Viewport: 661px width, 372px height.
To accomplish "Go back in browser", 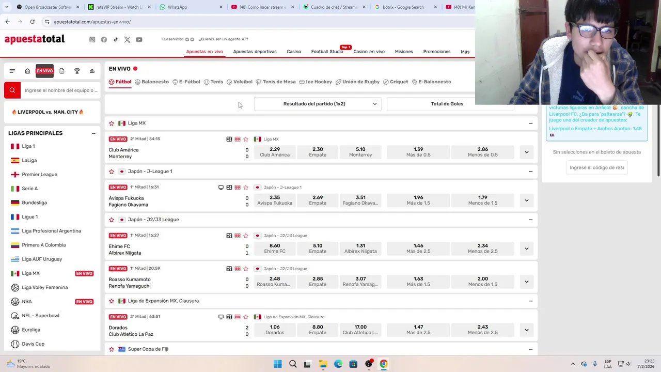I will coord(7,22).
